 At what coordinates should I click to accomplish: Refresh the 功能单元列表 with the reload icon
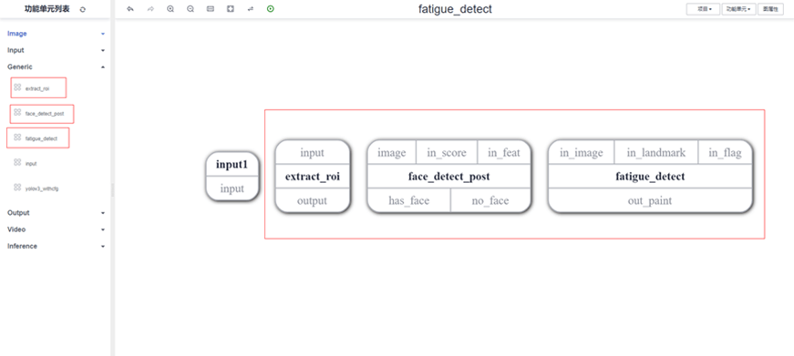(83, 10)
